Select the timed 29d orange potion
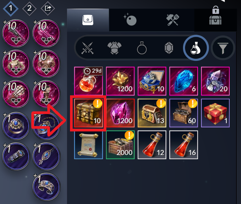 [x=88, y=81]
